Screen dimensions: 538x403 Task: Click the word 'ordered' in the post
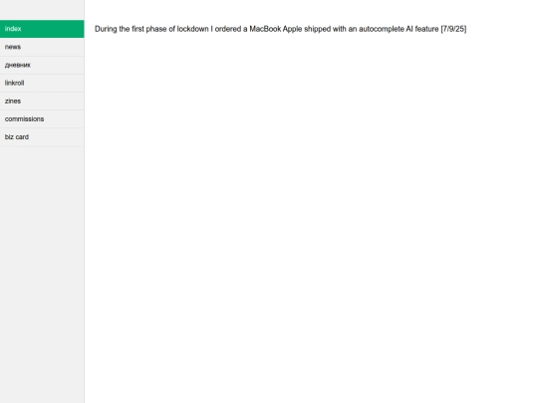pyautogui.click(x=228, y=29)
